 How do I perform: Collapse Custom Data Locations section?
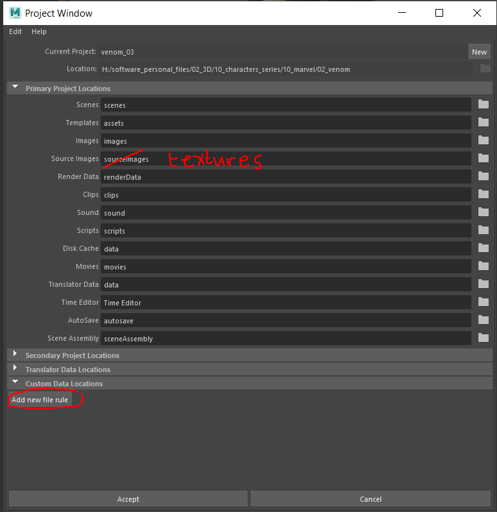(15, 384)
